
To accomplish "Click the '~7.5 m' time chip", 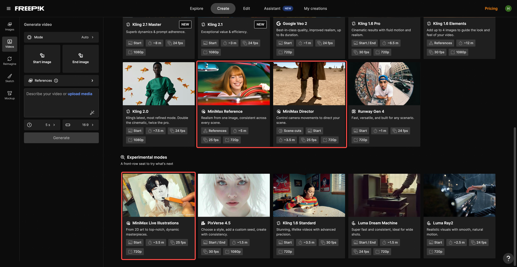I will [x=156, y=131].
